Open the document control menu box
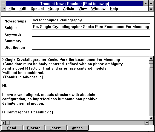Image resolution: width=155 pixels, height=132 pixels. pos(4,9)
